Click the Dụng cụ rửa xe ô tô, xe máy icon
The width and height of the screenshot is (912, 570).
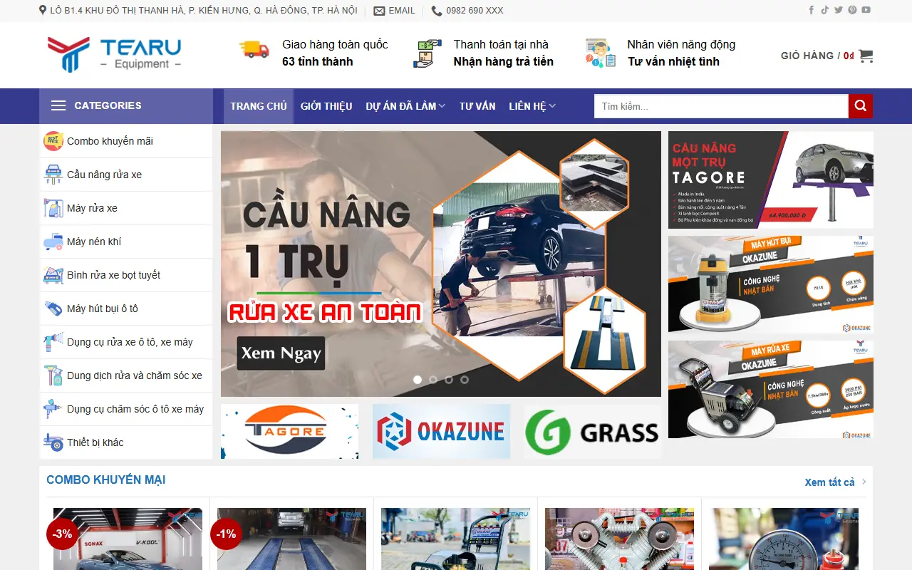53,342
